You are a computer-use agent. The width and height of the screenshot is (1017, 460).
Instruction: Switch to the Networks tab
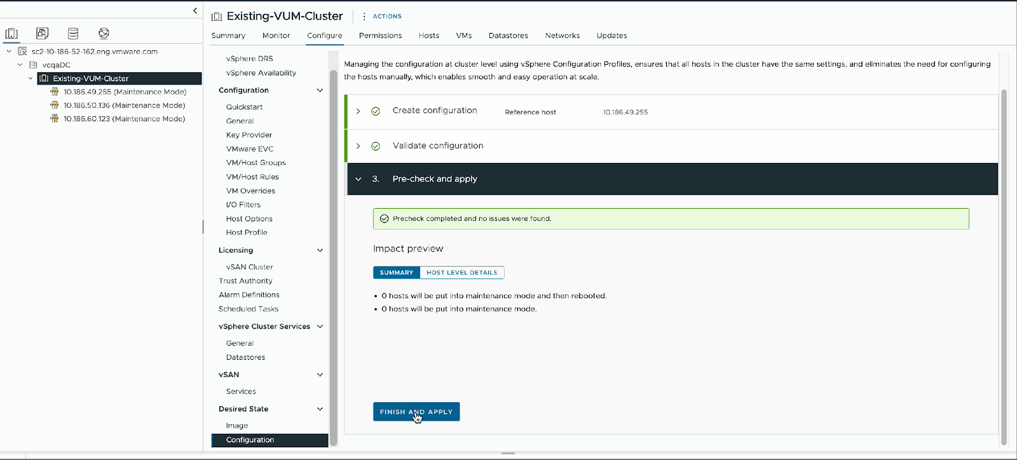pos(563,36)
